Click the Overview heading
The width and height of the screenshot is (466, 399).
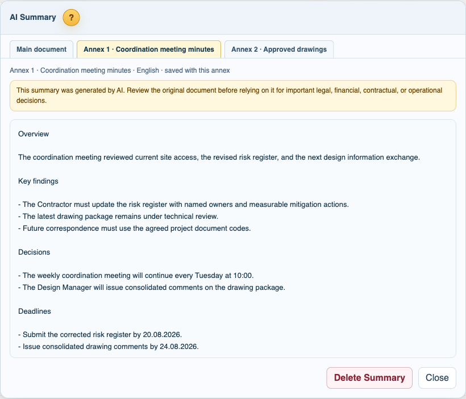34,134
